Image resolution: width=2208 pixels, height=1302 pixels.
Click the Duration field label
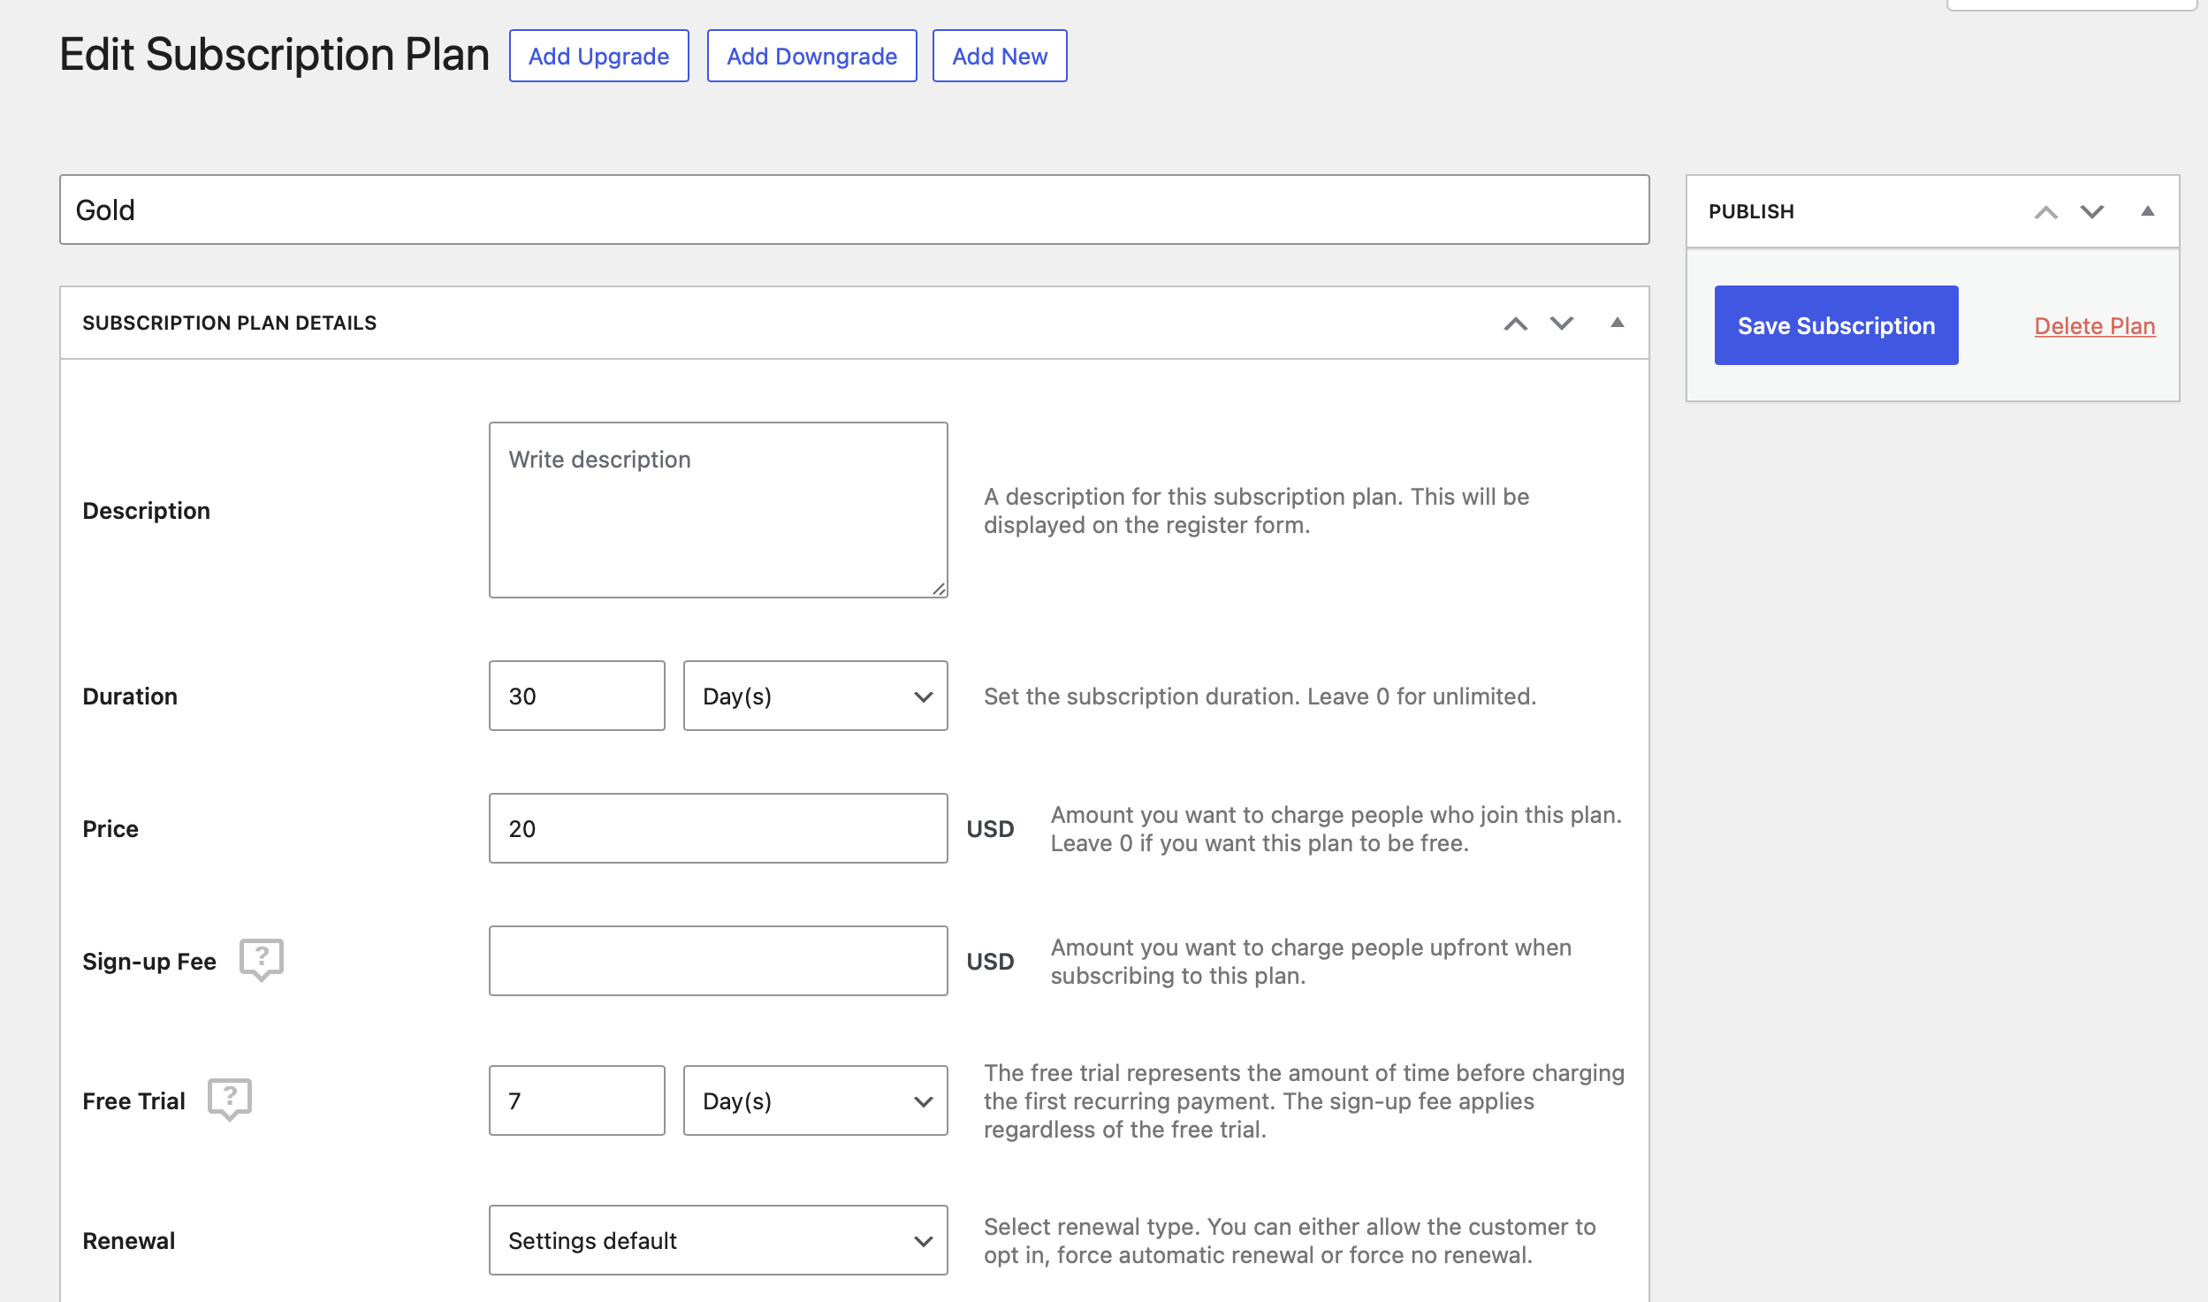coord(130,697)
